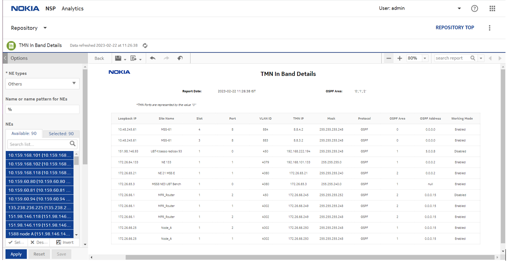This screenshot has width=513, height=261.
Task: Invert the NE list selection
Action: tap(65, 242)
